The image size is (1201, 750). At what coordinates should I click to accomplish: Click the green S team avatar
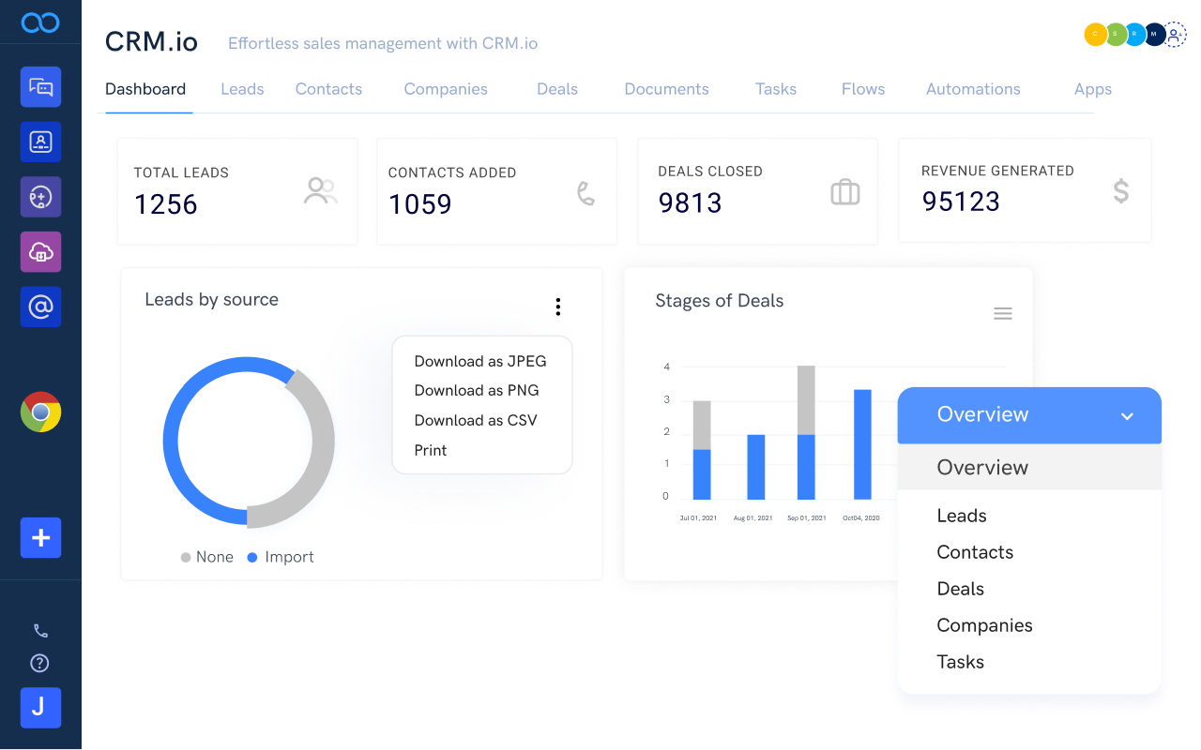pyautogui.click(x=1116, y=35)
